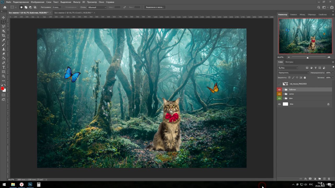This screenshot has width=335, height=188.
Task: Open Стиль dropdown Обычный
Action: 97,7
